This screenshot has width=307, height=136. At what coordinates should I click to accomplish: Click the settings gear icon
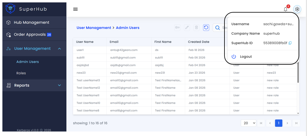pos(297,9)
